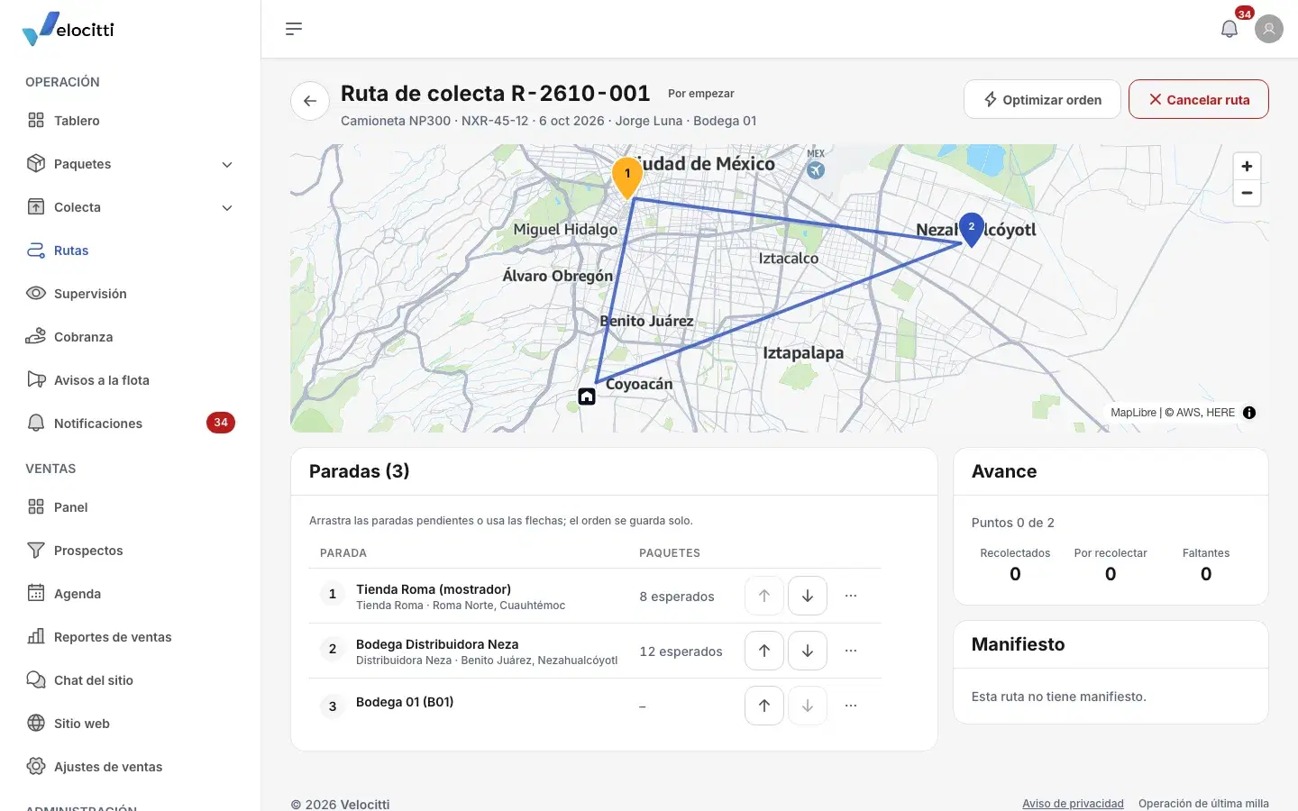Open Sitio web item
Image resolution: width=1298 pixels, height=811 pixels.
coord(131,724)
